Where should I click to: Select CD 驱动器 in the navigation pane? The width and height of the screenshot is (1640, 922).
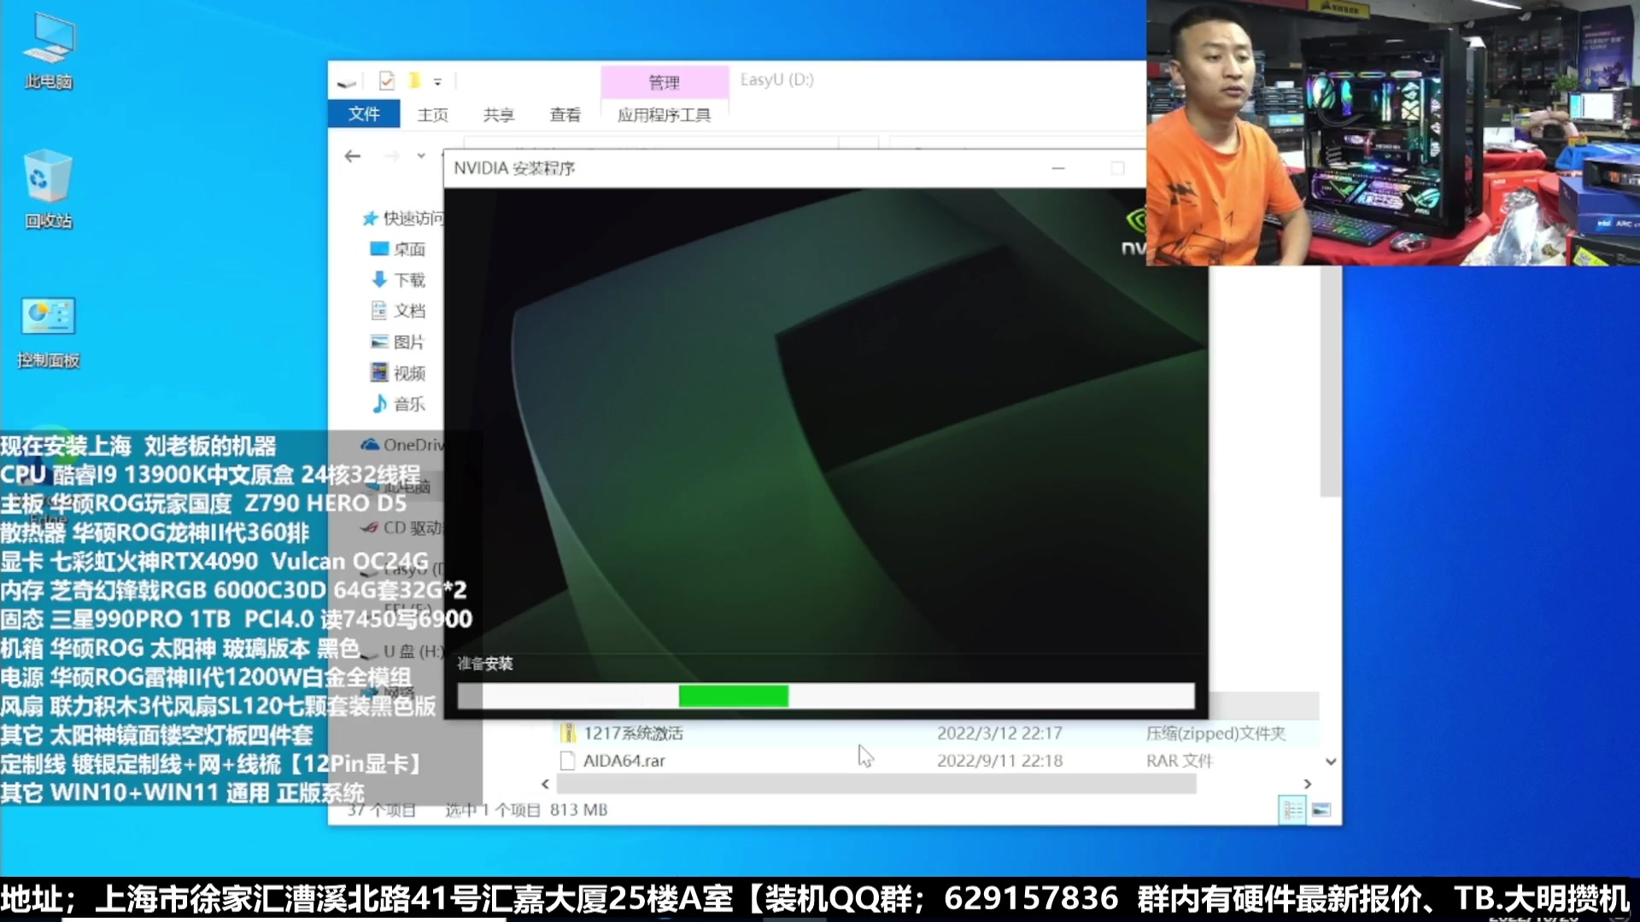tap(401, 528)
